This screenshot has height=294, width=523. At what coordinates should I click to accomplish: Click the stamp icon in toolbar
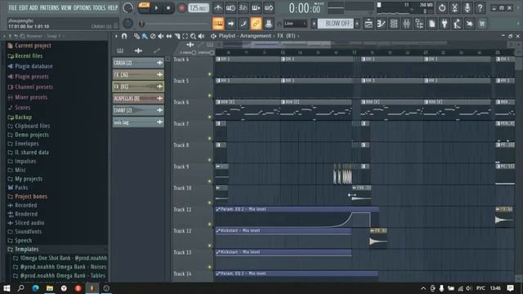[x=269, y=24]
